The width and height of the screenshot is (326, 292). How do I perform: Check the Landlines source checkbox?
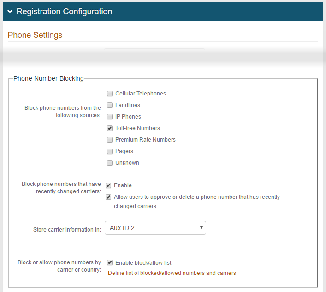(x=110, y=105)
